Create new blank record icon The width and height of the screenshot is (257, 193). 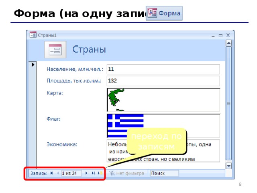point(100,173)
